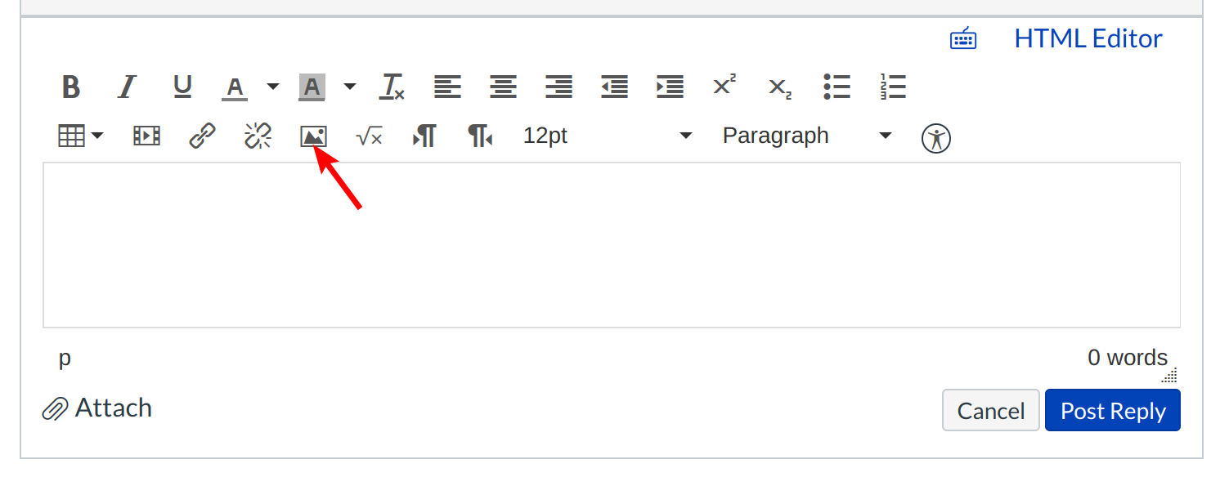This screenshot has width=1220, height=477.
Task: Open the table insert dropdown
Action: [81, 136]
